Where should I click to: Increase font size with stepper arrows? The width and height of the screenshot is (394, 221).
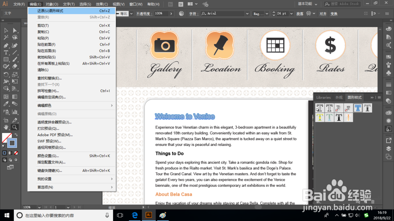pos(274,12)
